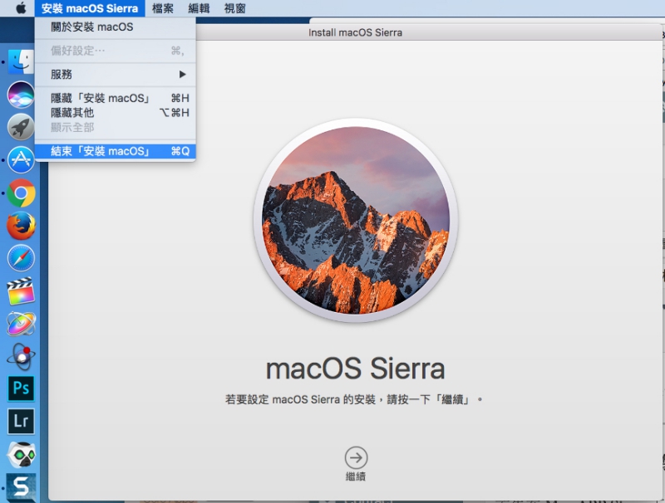Open the 視窗 menu
The image size is (665, 503).
tap(235, 8)
